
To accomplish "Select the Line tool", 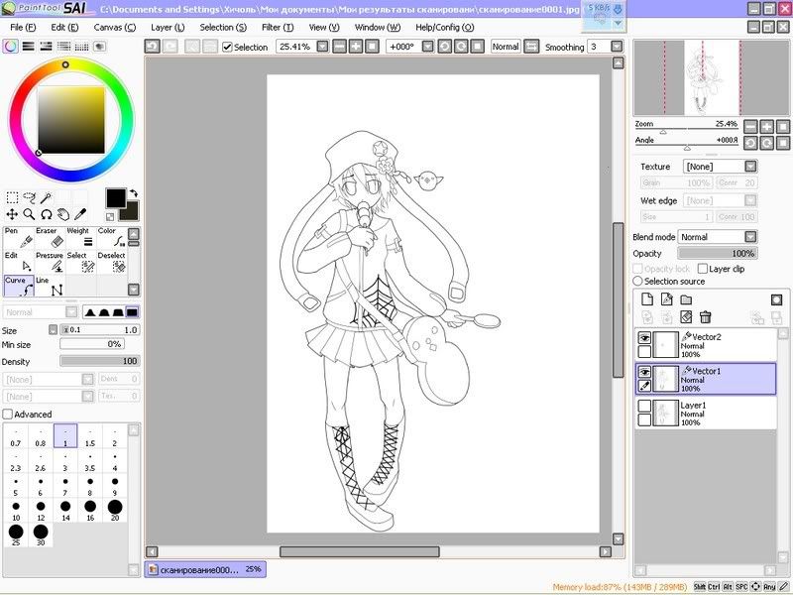I will click(54, 286).
